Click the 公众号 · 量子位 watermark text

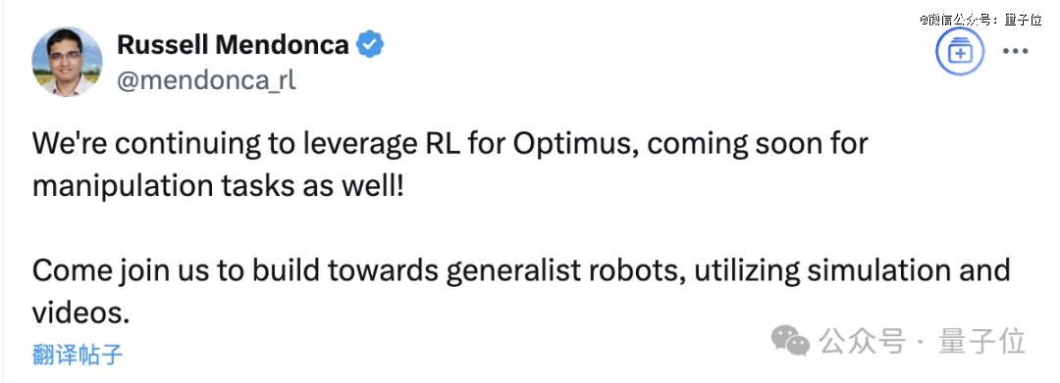pos(923,341)
